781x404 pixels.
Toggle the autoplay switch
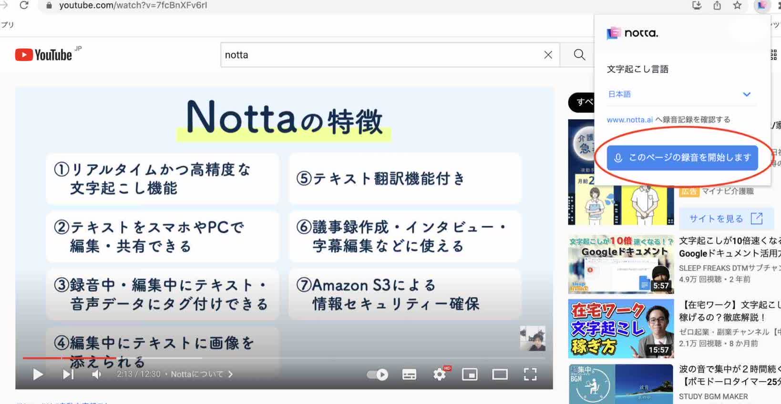377,374
